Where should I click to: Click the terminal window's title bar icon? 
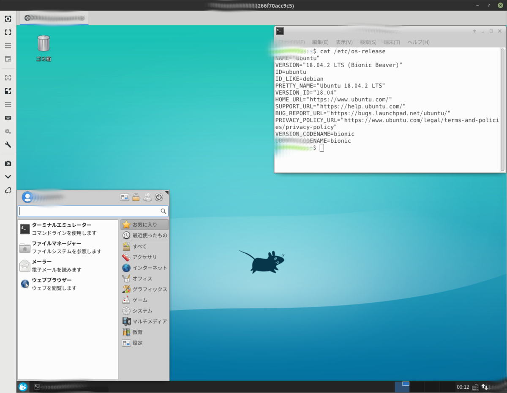(280, 31)
